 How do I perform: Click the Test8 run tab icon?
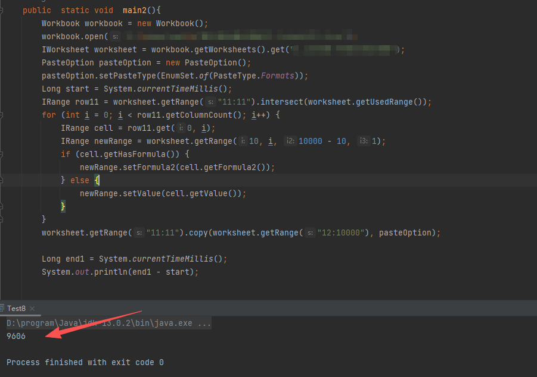click(x=3, y=308)
